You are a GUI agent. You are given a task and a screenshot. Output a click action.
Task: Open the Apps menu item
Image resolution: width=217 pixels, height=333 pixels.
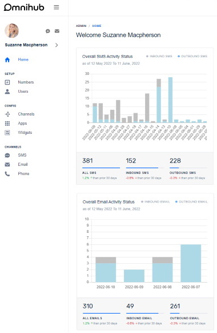(22, 124)
